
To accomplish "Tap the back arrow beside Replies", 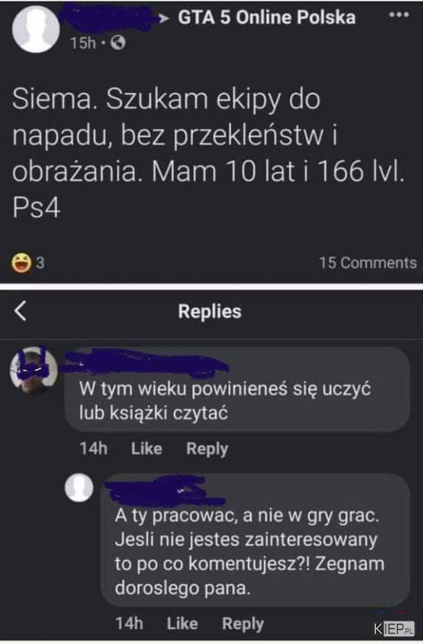I will point(20,311).
